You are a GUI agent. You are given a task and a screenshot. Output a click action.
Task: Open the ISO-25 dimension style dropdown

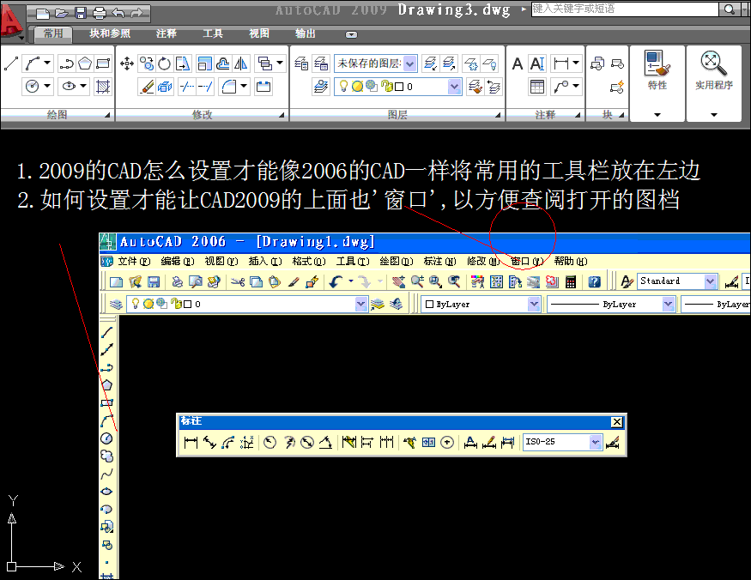tap(593, 440)
